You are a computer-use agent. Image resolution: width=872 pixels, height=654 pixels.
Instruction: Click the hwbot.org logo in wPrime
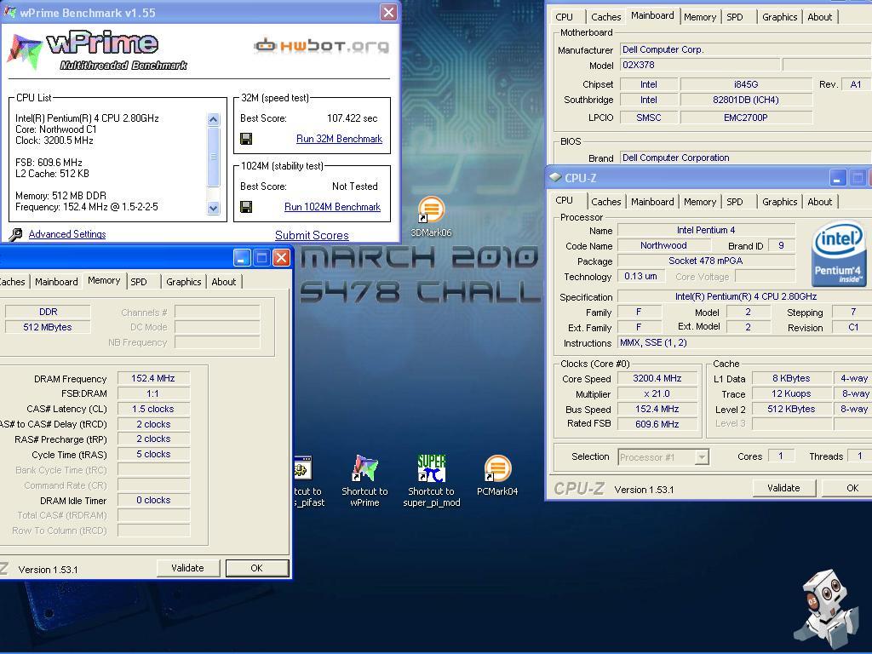pyautogui.click(x=321, y=45)
